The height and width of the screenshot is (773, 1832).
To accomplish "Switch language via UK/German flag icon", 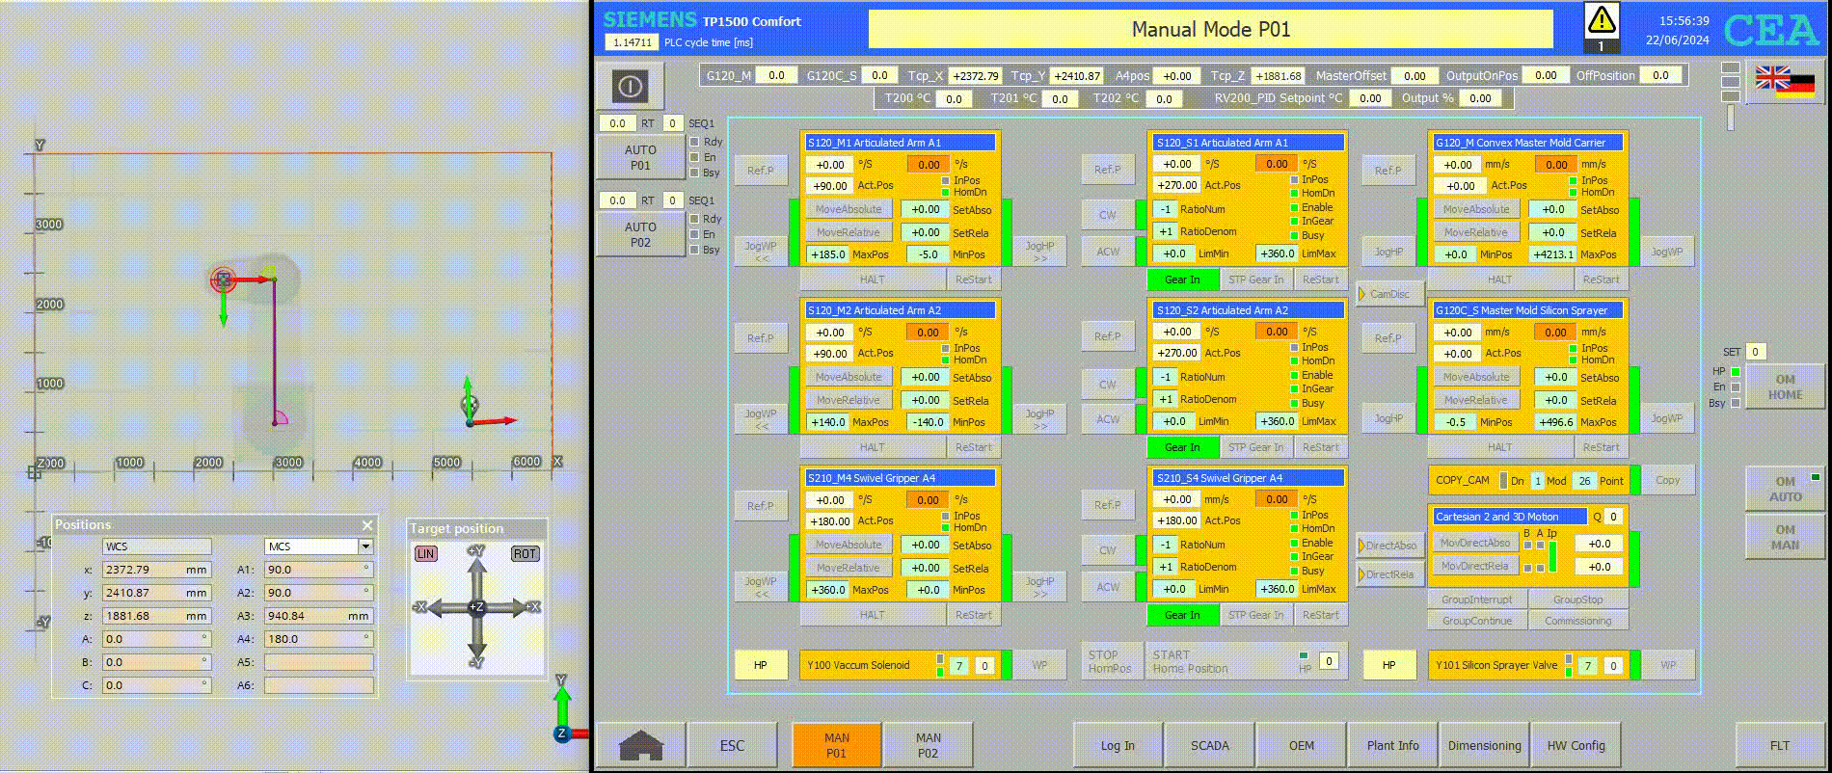I will coord(1784,81).
